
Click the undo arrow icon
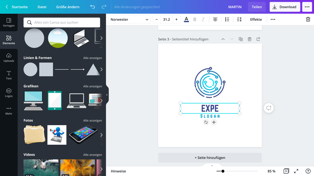tap(93, 7)
